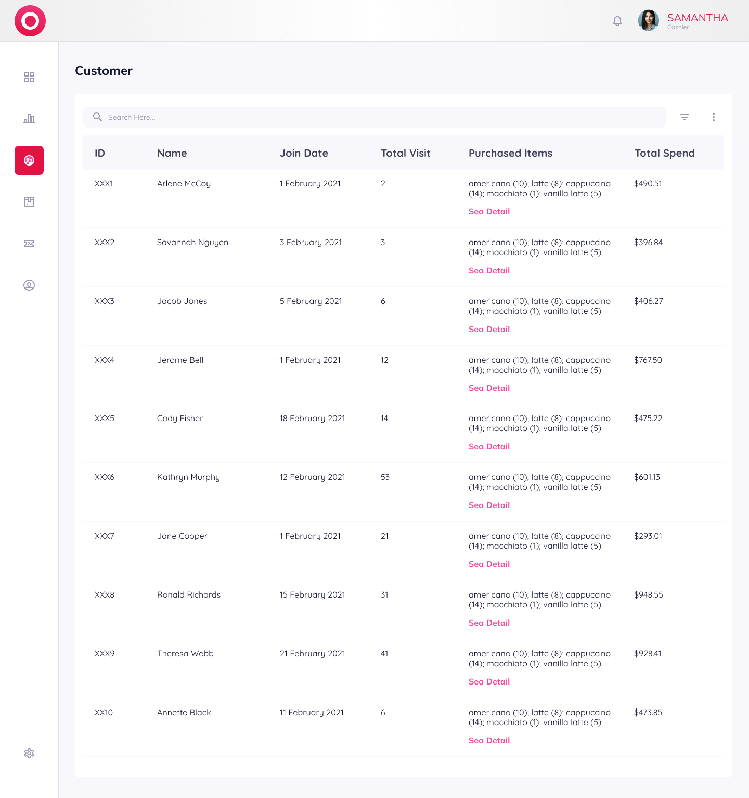The width and height of the screenshot is (749, 798).
Task: Click the notification bell icon
Action: click(617, 21)
